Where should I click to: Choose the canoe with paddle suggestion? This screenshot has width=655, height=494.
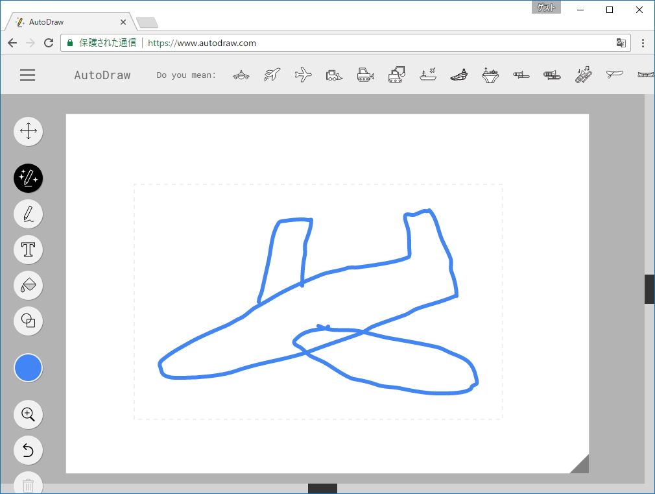tap(615, 75)
